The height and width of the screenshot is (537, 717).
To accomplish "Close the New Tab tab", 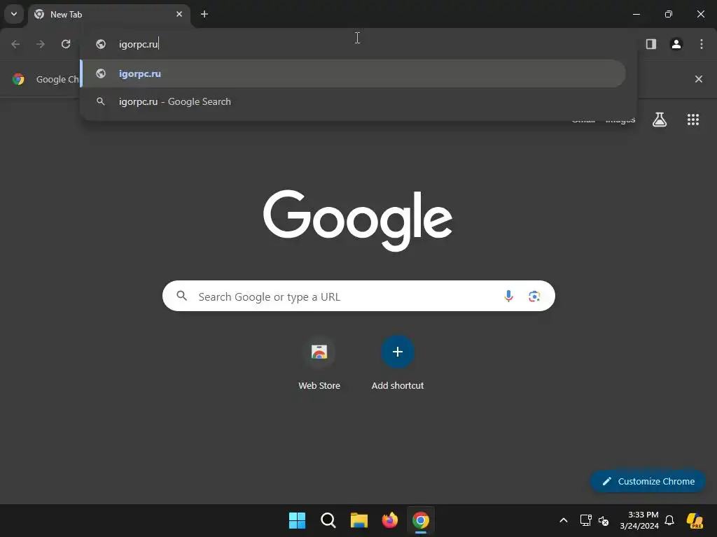I will 179,14.
